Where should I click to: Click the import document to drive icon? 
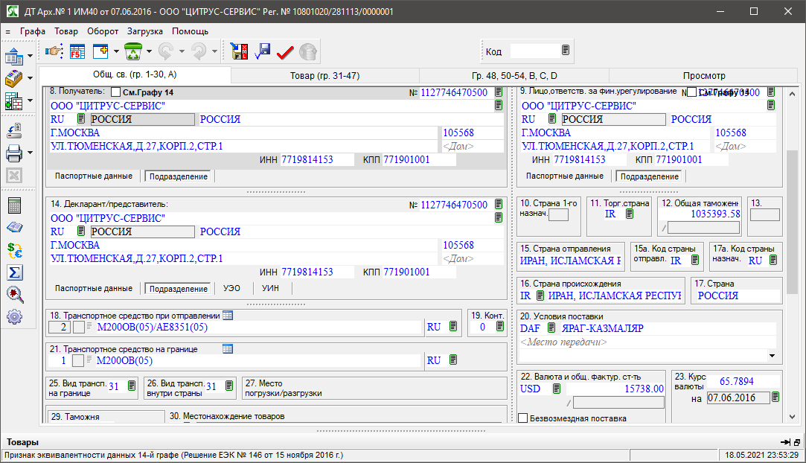click(14, 130)
